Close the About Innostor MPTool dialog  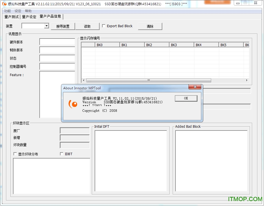click(x=195, y=87)
